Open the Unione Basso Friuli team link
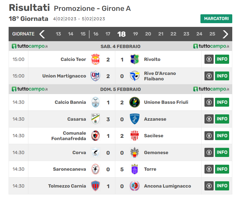Image resolution: width=238 pixels, height=197 pixels. 166,102
